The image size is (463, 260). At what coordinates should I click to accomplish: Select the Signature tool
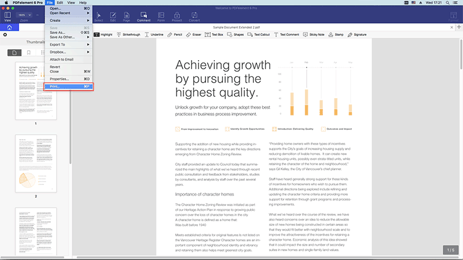click(357, 35)
